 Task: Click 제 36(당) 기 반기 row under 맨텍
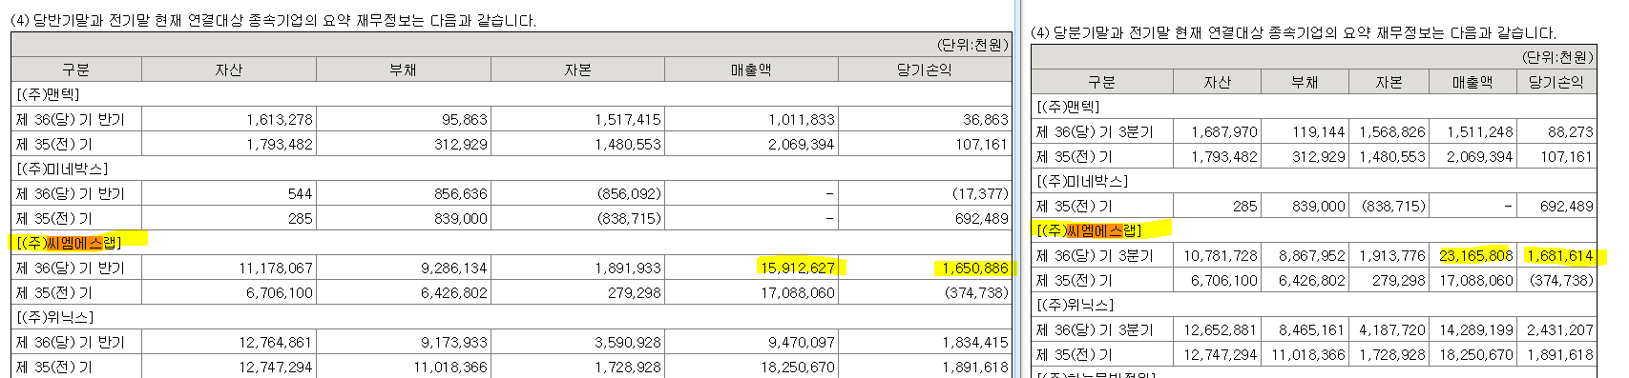coord(512,120)
